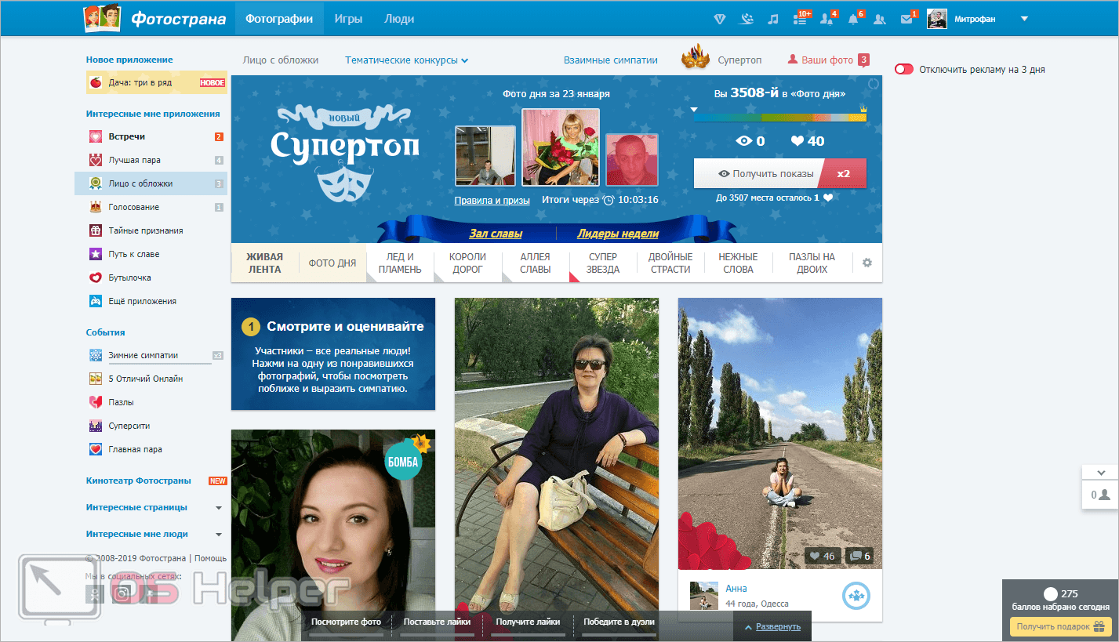Open Митрофан profile avatar in header
1119x642 pixels.
coord(936,19)
